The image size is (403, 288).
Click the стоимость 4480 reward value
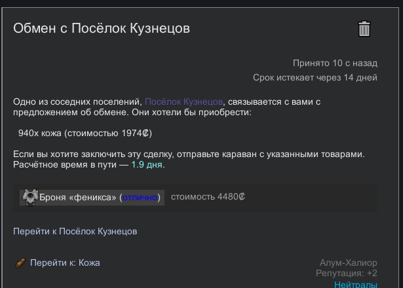pos(208,197)
